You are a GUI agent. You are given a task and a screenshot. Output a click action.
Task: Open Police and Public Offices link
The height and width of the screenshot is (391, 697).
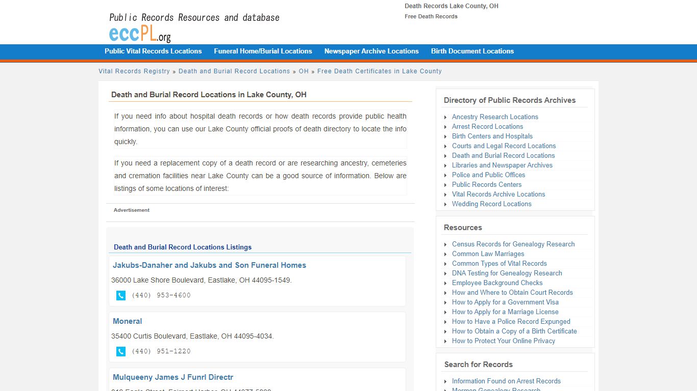point(488,175)
